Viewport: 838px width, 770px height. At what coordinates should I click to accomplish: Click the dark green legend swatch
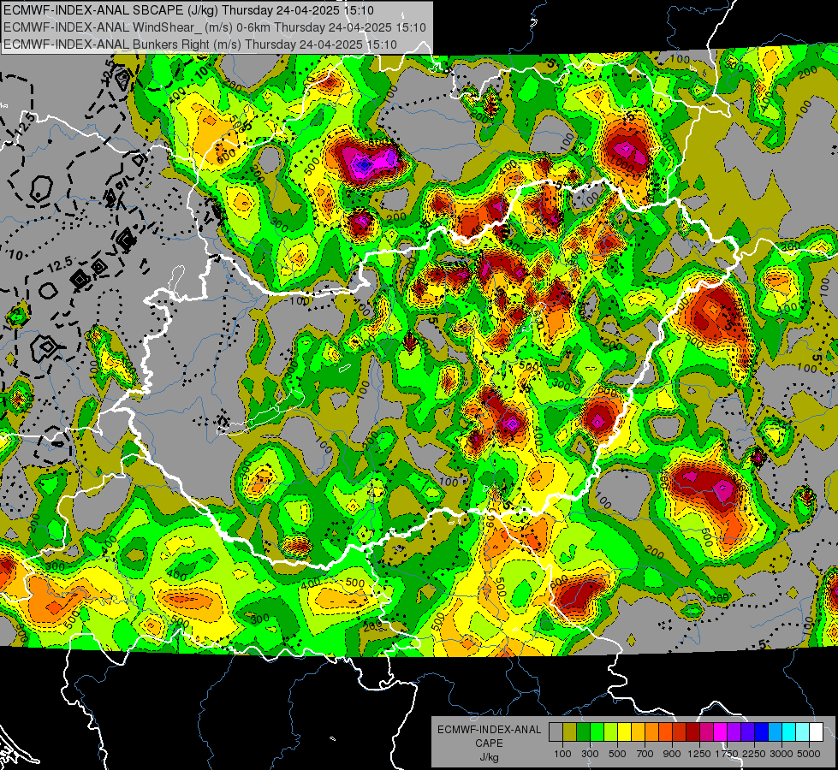coord(584,732)
